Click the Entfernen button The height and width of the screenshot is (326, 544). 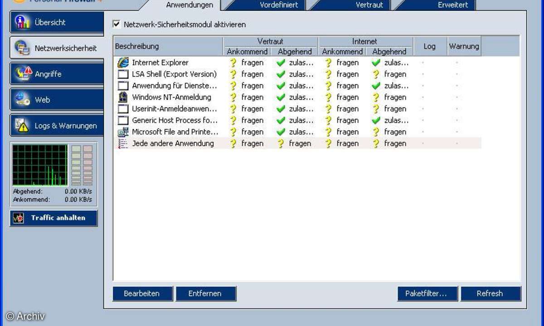point(206,293)
